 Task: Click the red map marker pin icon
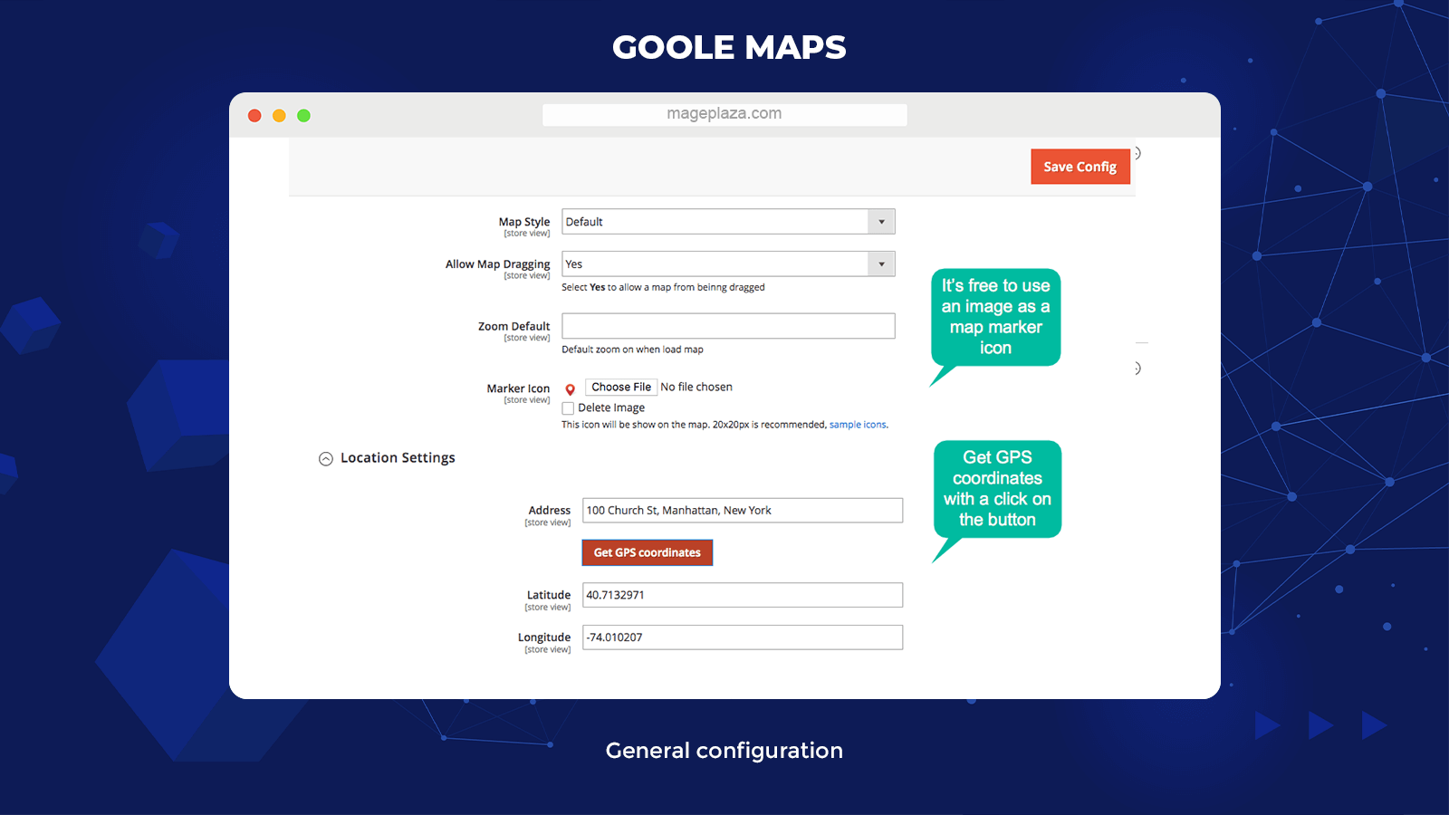[x=570, y=389]
